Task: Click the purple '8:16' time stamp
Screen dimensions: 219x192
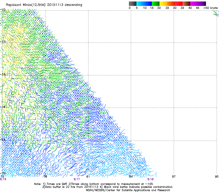Action: pyautogui.click(x=3, y=179)
